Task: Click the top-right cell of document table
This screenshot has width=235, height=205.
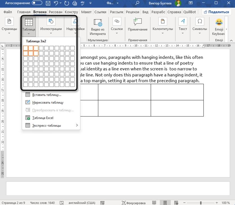Action: pos(177,92)
